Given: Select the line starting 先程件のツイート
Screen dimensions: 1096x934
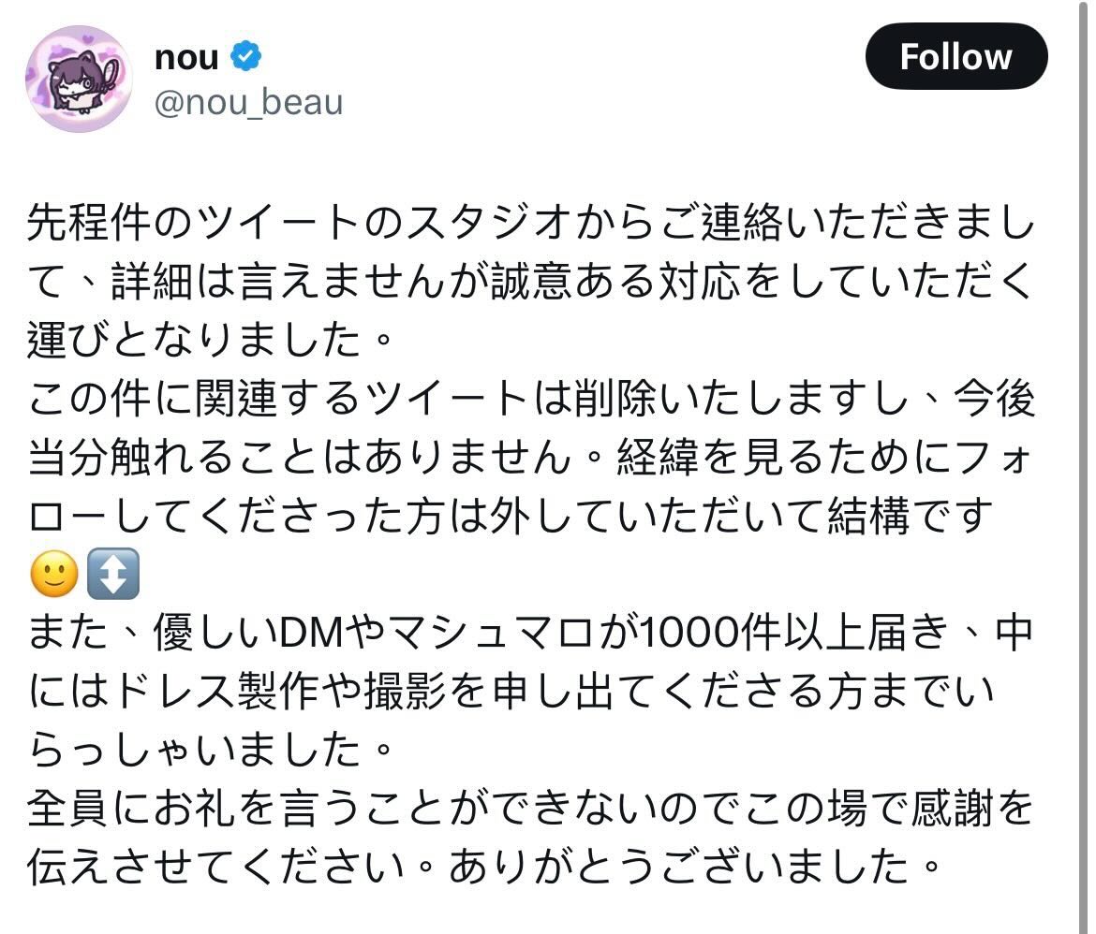Looking at the screenshot, I should [x=530, y=223].
